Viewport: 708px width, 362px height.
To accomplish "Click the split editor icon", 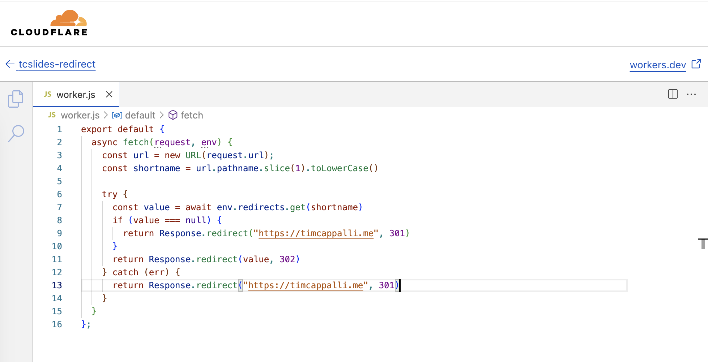I will pos(673,94).
